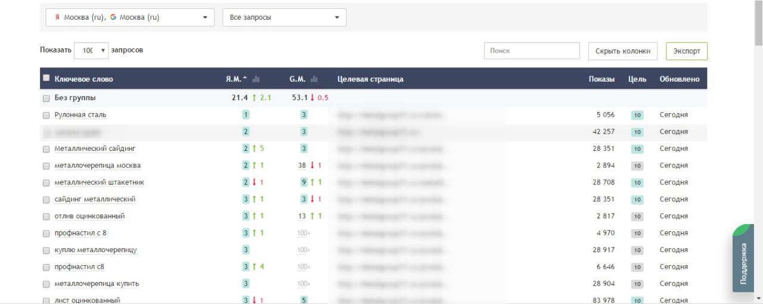Click Цель badge 10 in Рулонная сталь row
This screenshot has width=763, height=304.
637,115
